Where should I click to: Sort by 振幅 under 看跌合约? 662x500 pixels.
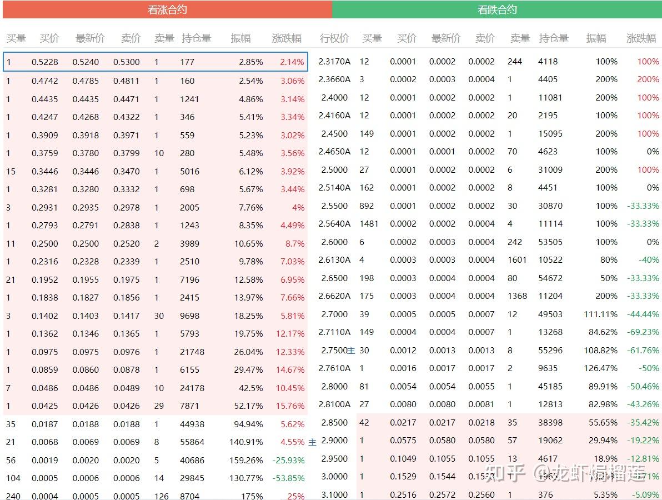(596, 38)
